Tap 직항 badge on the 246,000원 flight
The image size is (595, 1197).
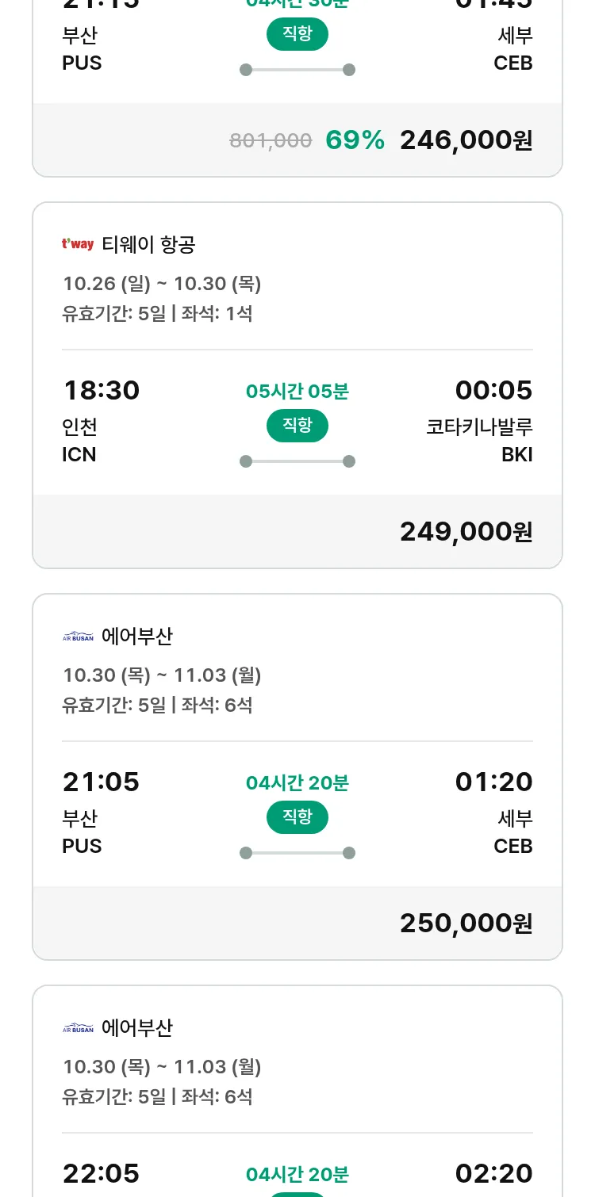297,34
